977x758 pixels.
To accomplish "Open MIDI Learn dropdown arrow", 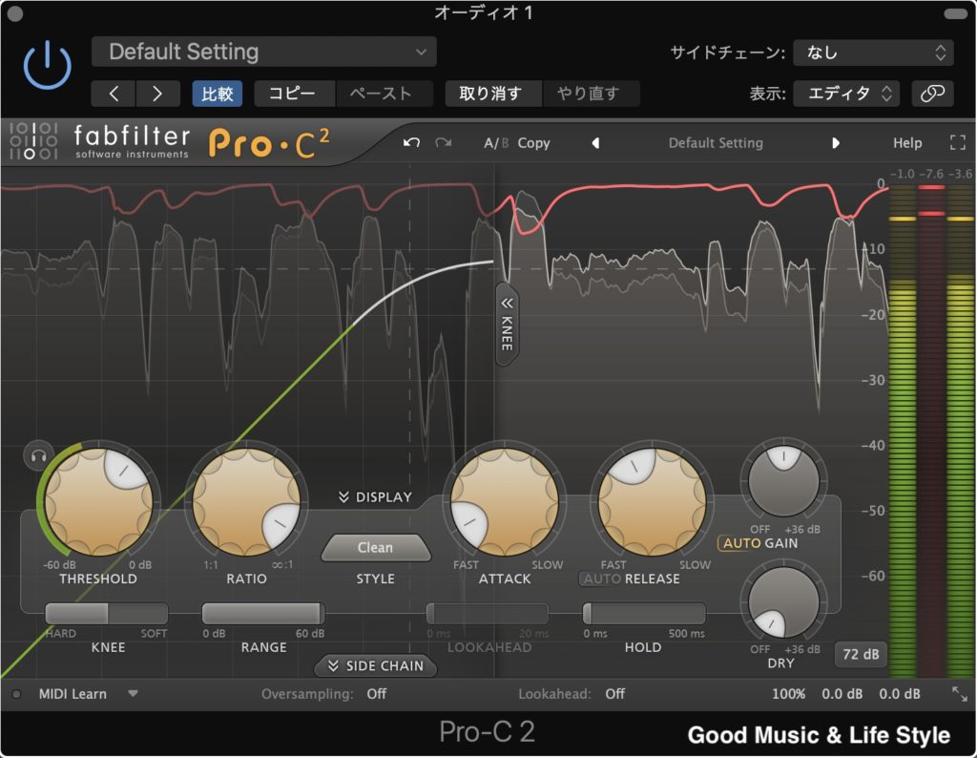I will [x=133, y=693].
